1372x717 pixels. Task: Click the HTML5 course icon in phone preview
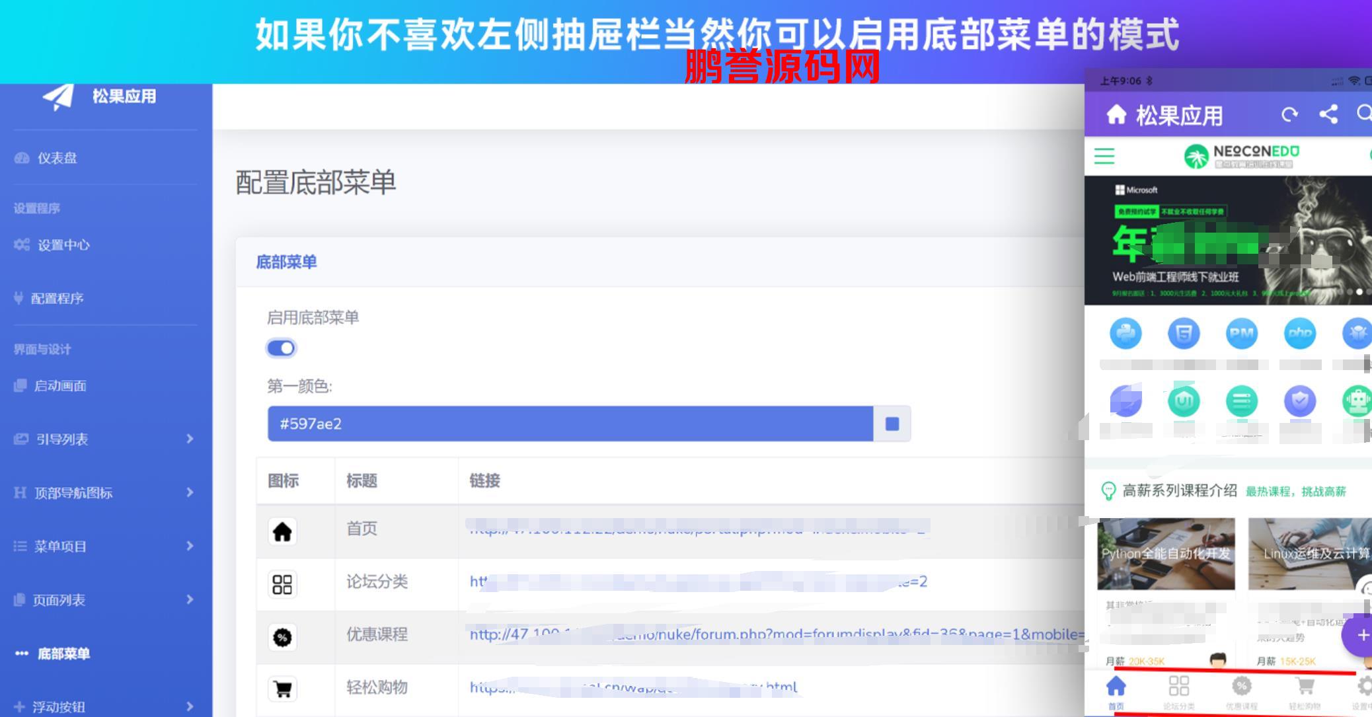[1184, 334]
